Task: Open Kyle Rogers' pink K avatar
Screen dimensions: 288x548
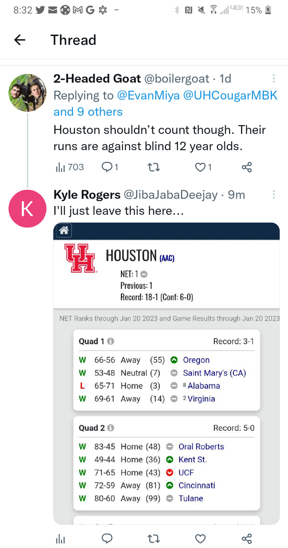Action: pos(28,208)
